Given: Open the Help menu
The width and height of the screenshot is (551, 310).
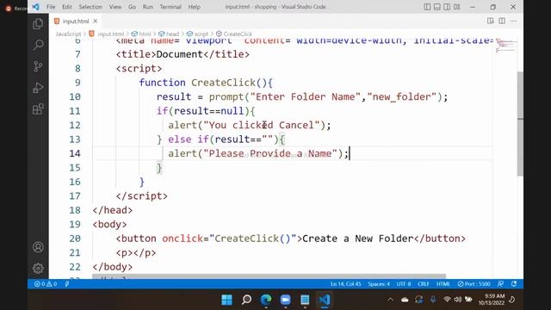Looking at the screenshot, I should click(x=194, y=7).
